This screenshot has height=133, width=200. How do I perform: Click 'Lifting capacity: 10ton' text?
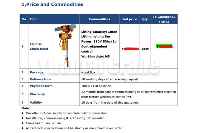point(99,32)
